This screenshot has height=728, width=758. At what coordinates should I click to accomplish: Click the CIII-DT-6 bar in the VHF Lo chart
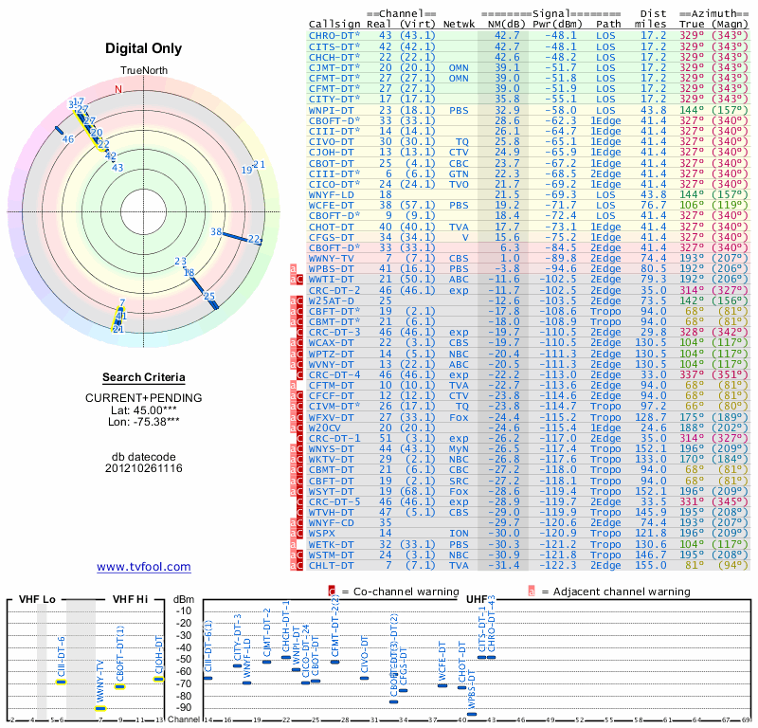[x=61, y=682]
